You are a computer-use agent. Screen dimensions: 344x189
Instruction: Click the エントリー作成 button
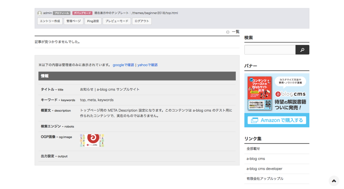point(50,21)
